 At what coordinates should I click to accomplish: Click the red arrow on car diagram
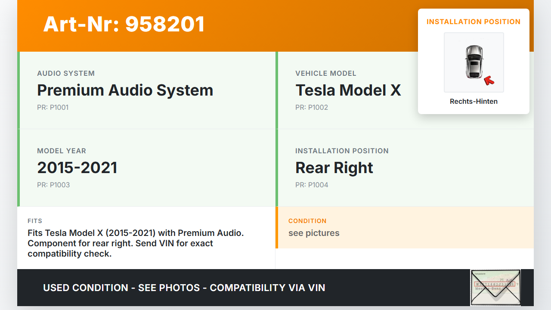[x=489, y=80]
